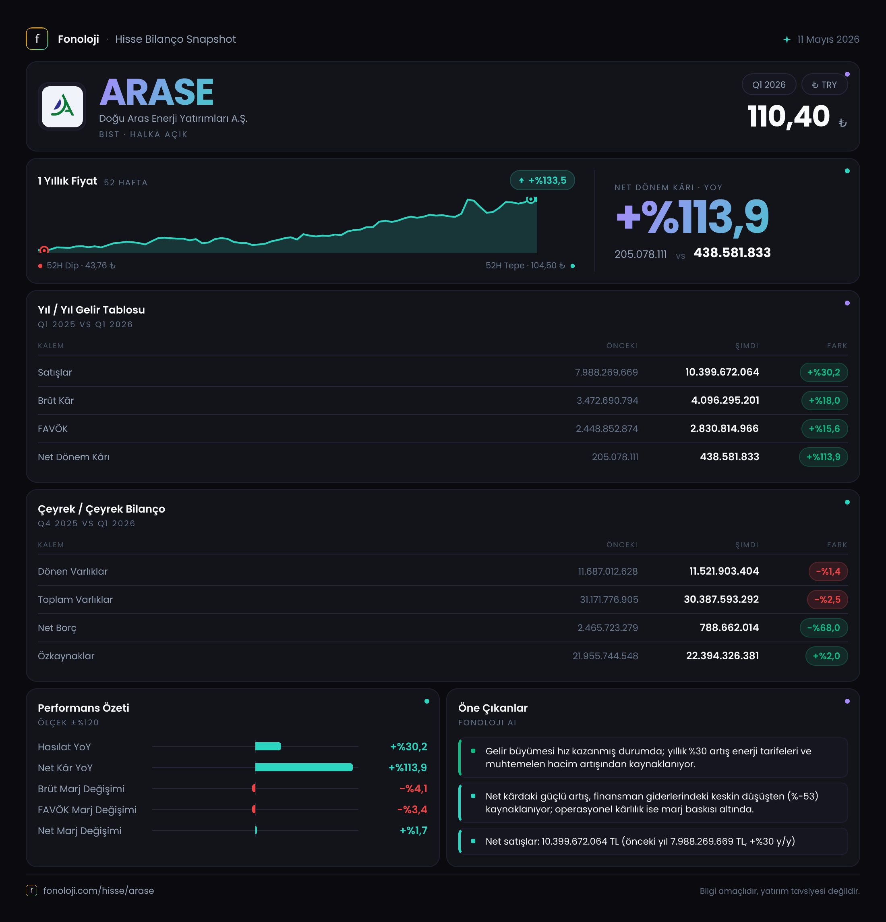Click the 'Bilgi amaçlıdır, yatırım tavsiyesi değildir.' disclaimer
This screenshot has width=886, height=922.
(779, 891)
